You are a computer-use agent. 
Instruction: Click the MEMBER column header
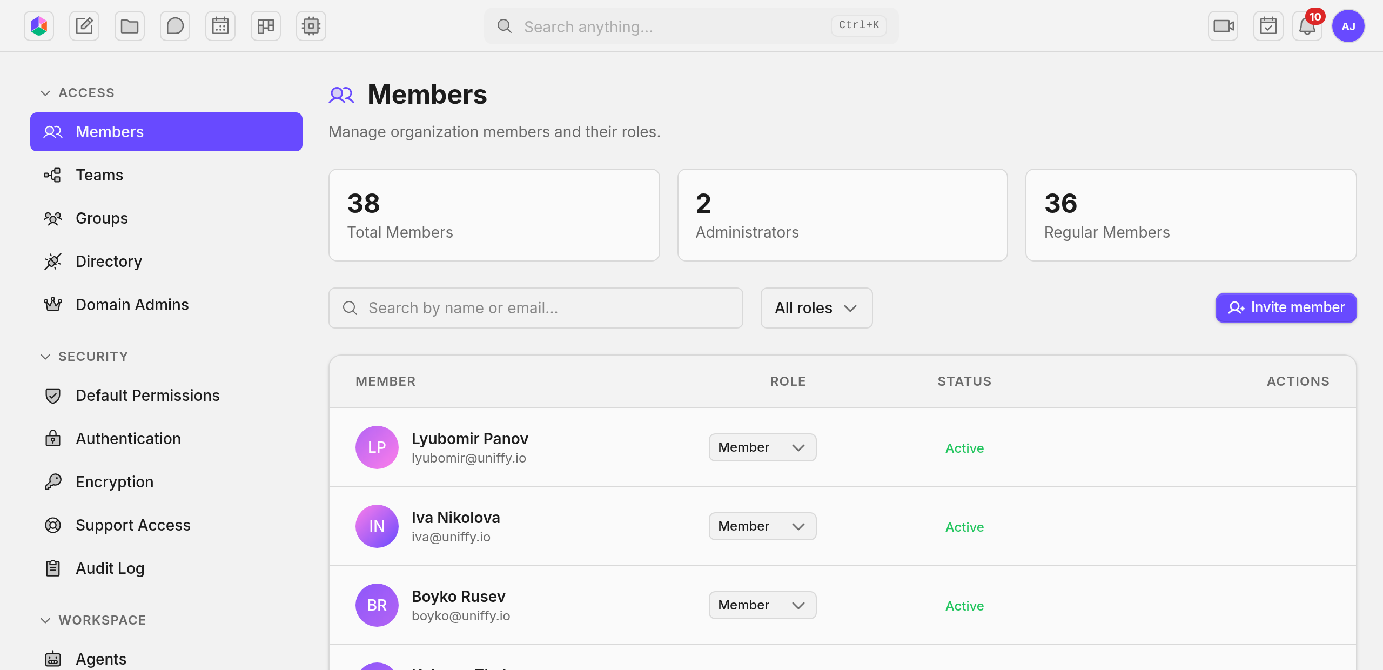click(x=386, y=381)
